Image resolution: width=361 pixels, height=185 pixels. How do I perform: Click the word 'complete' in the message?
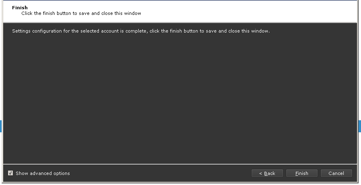(136, 31)
